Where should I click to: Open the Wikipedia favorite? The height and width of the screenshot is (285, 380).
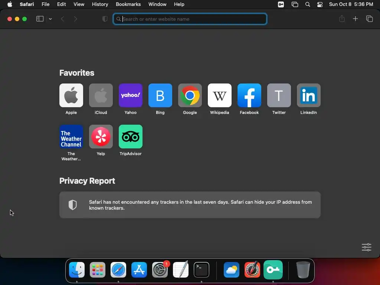pos(220,95)
